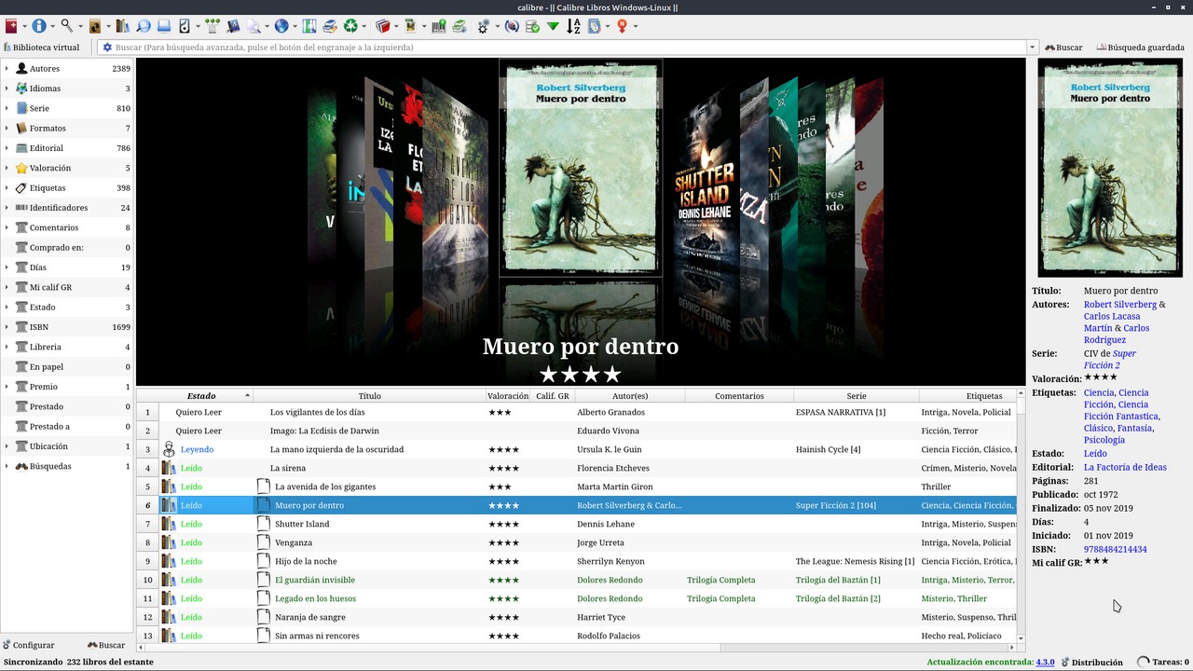Expand the Formatos category
Screen dimensions: 1193x671
[x=7, y=128]
